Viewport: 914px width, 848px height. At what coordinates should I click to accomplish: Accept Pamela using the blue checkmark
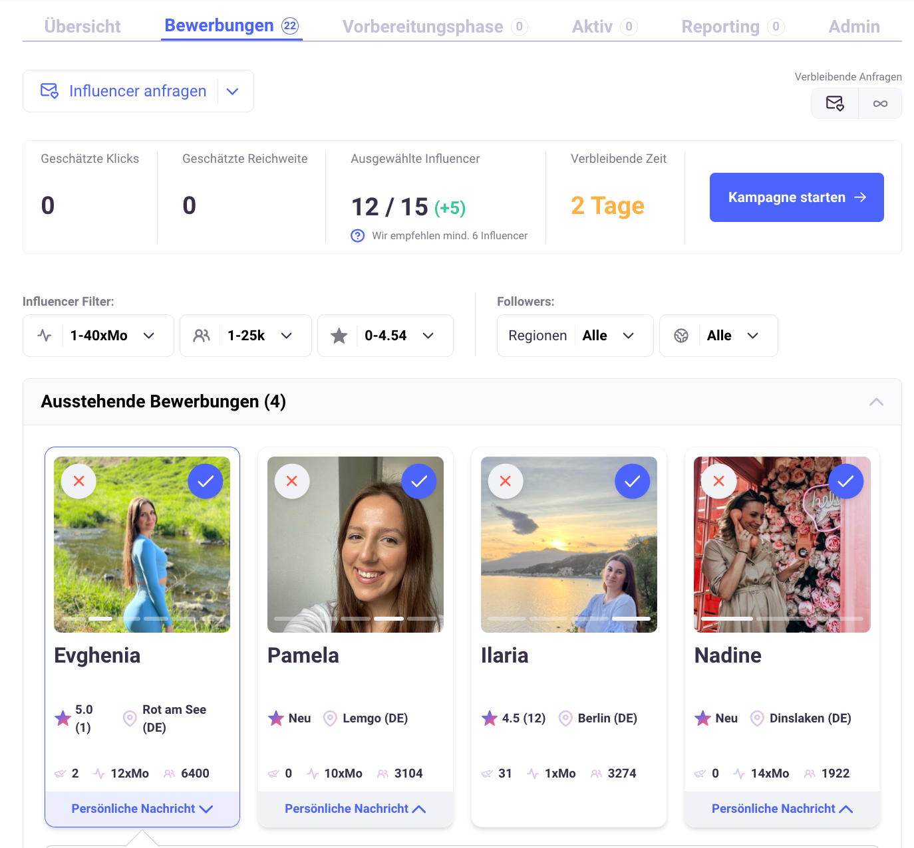pyautogui.click(x=419, y=481)
